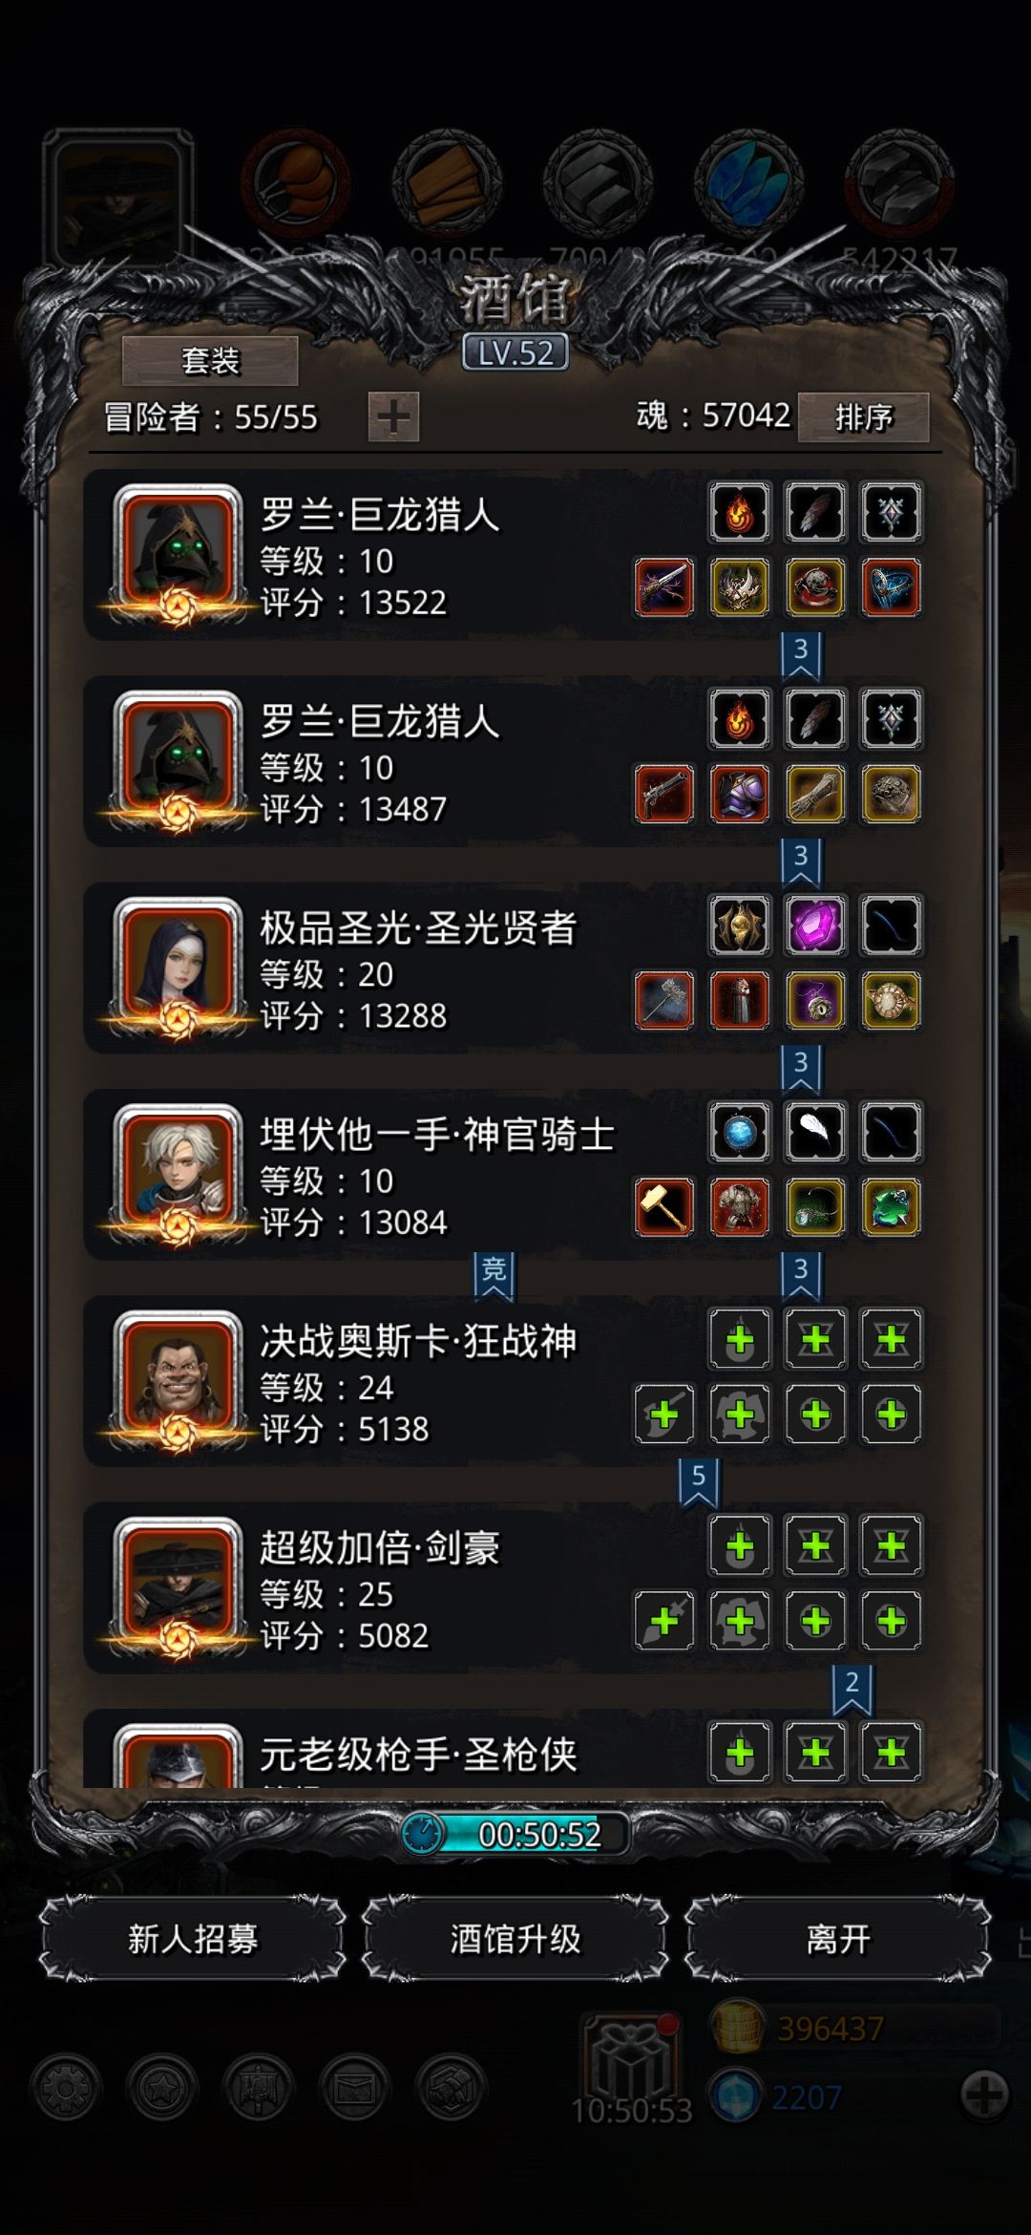Image resolution: width=1031 pixels, height=2235 pixels.
Task: Tap the 竞 banner marker
Action: pos(494,1275)
